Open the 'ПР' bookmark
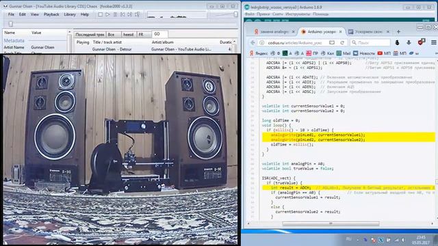This screenshot has height=246, width=438. 312,53
